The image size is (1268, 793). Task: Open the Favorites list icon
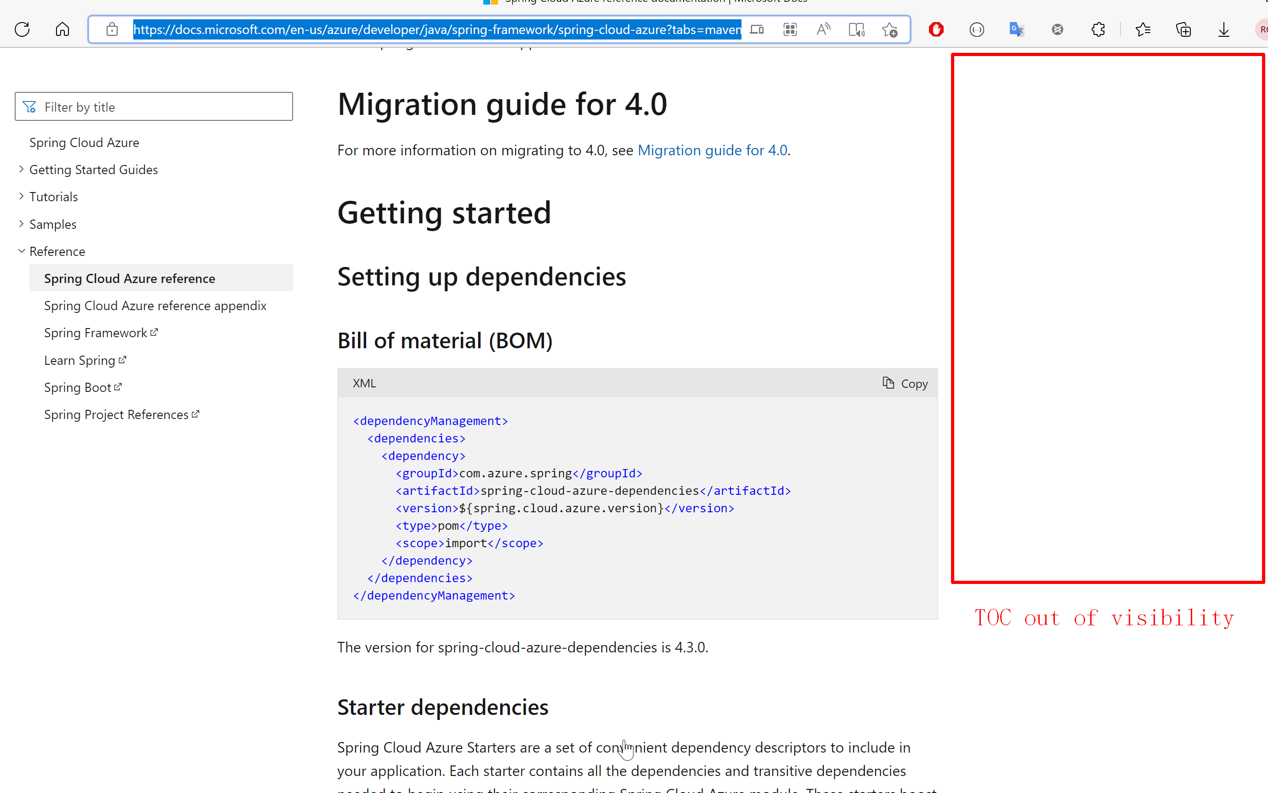pos(1143,29)
